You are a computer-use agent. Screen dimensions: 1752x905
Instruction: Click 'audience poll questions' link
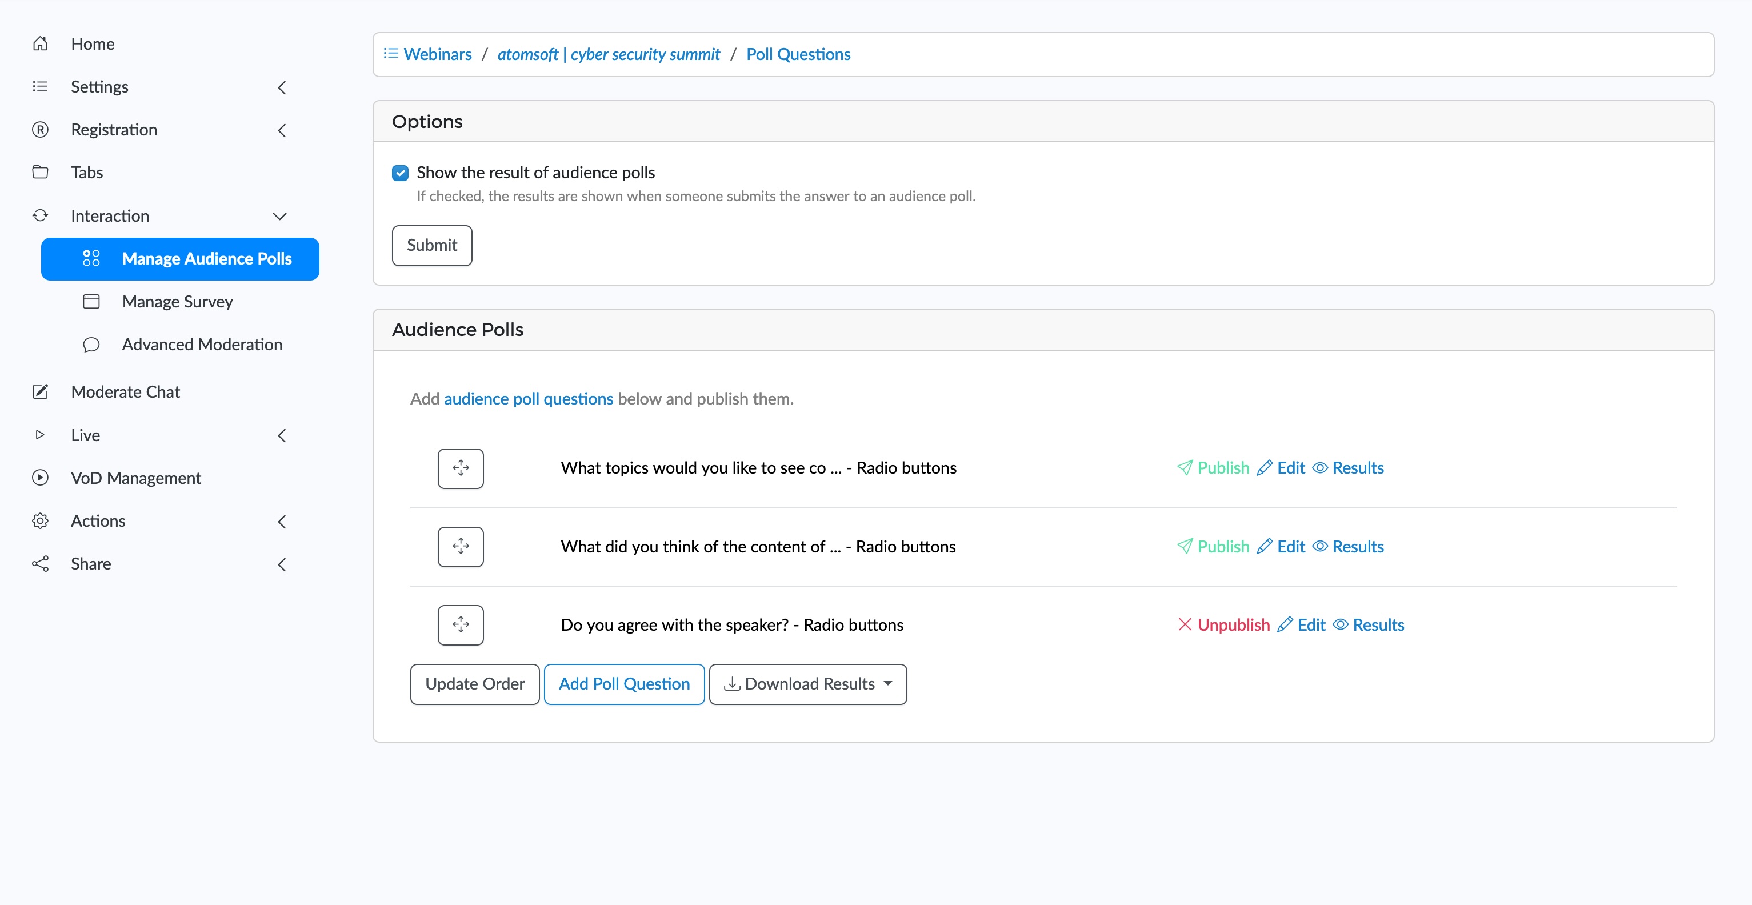[x=529, y=398]
